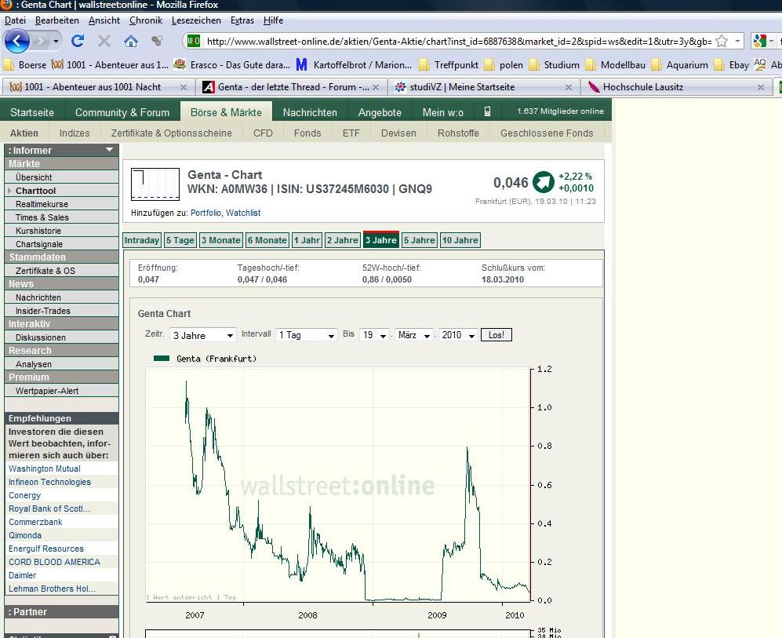The width and height of the screenshot is (782, 638).
Task: Click the Google search engine icon
Action: click(759, 42)
